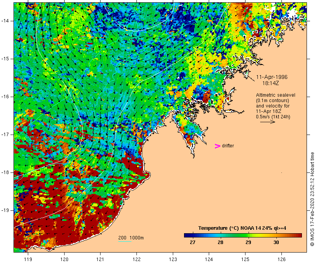Click the longitude label '123'

(x=173, y=259)
